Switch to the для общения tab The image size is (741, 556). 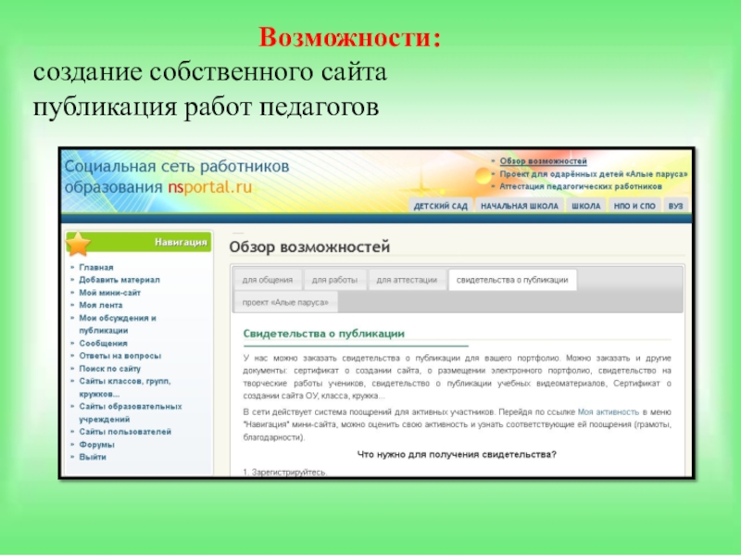pos(268,280)
